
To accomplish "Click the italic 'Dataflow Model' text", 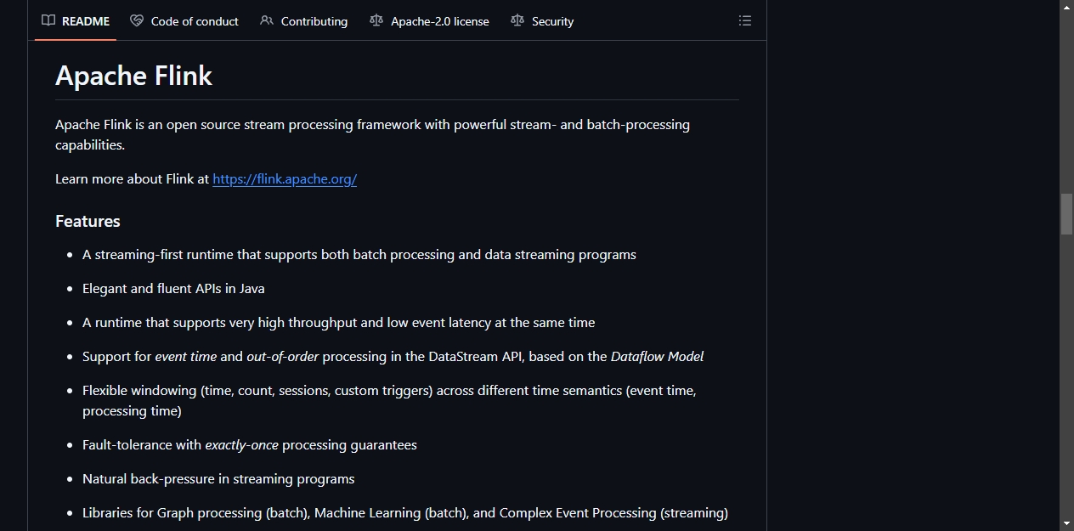I will (x=657, y=357).
